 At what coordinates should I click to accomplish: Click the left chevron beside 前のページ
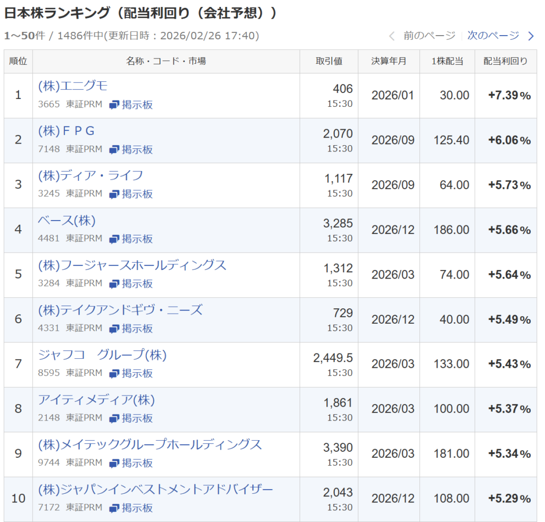(x=392, y=36)
